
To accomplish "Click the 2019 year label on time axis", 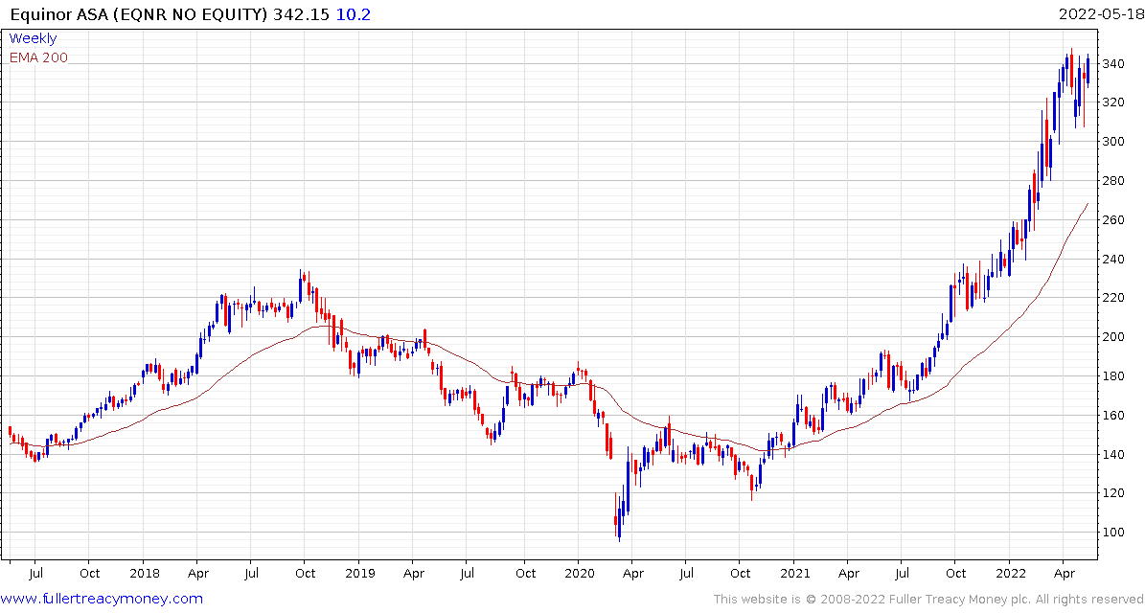I will pos(358,573).
